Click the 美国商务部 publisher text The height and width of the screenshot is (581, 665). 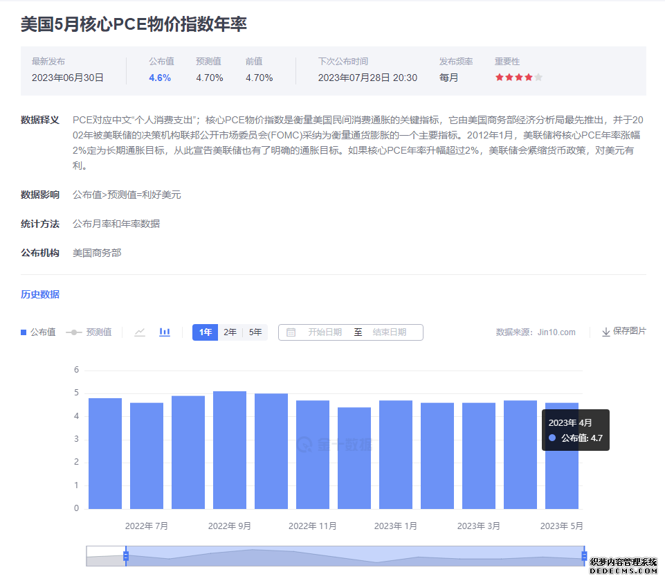(97, 253)
